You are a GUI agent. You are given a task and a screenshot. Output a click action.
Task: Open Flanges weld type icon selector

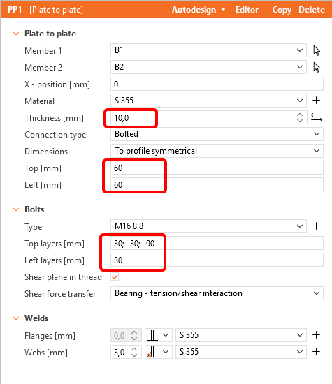coord(159,335)
